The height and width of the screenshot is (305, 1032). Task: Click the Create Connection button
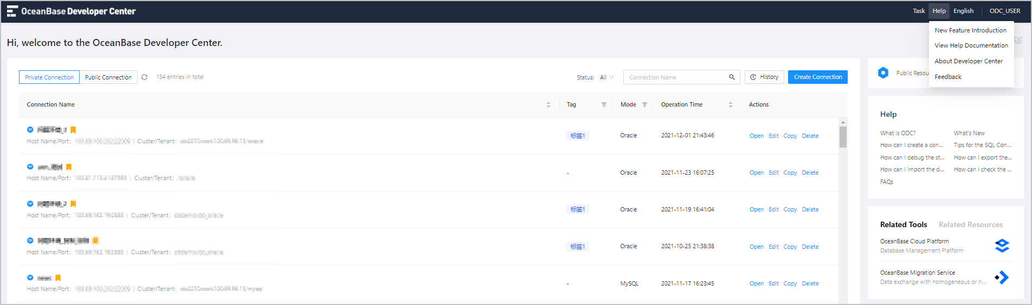coord(818,77)
